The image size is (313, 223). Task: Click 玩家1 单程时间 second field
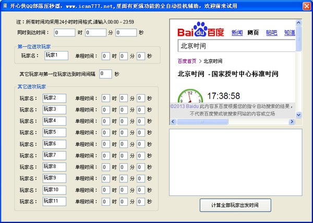[x=141, y=56]
